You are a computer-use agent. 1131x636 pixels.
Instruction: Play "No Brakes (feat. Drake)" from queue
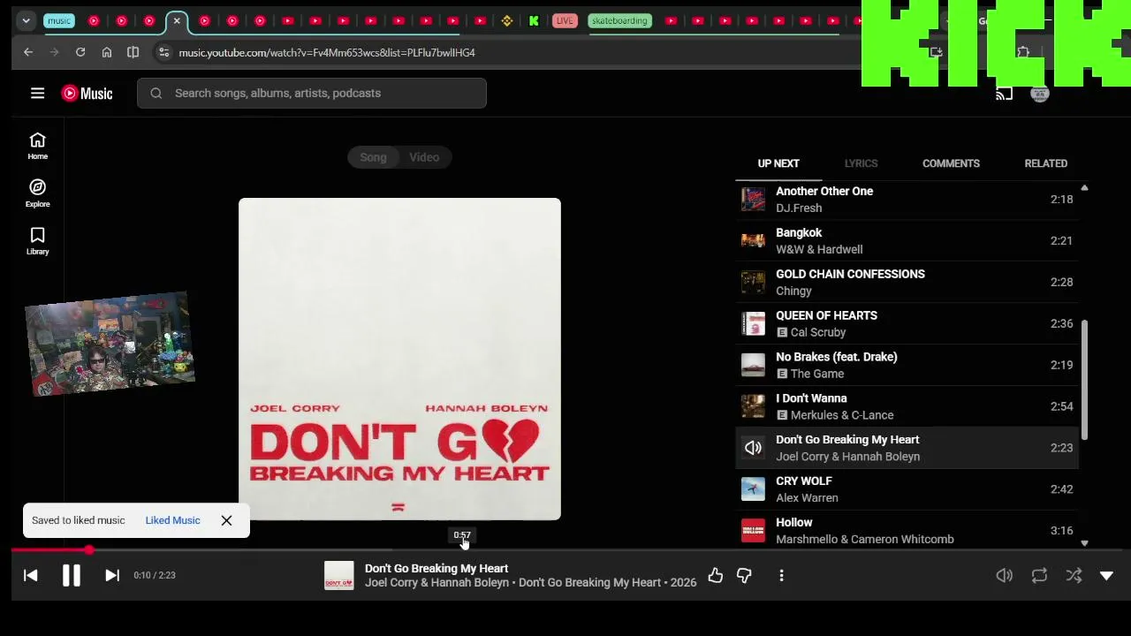[907, 366]
